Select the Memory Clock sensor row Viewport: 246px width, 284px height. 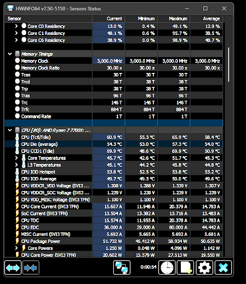coord(114,61)
